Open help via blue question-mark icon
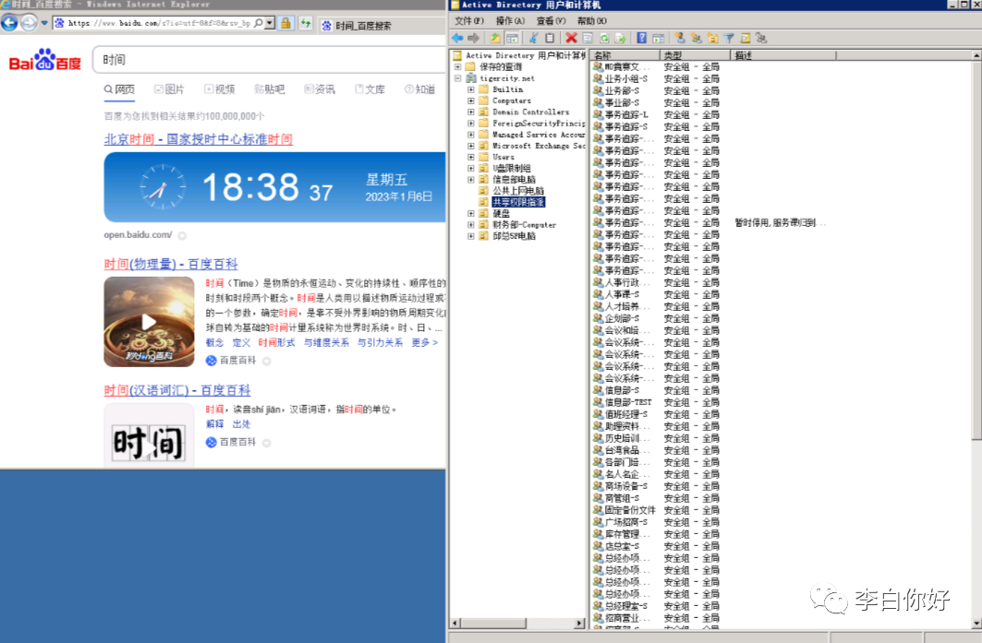This screenshot has height=643, width=982. [641, 38]
